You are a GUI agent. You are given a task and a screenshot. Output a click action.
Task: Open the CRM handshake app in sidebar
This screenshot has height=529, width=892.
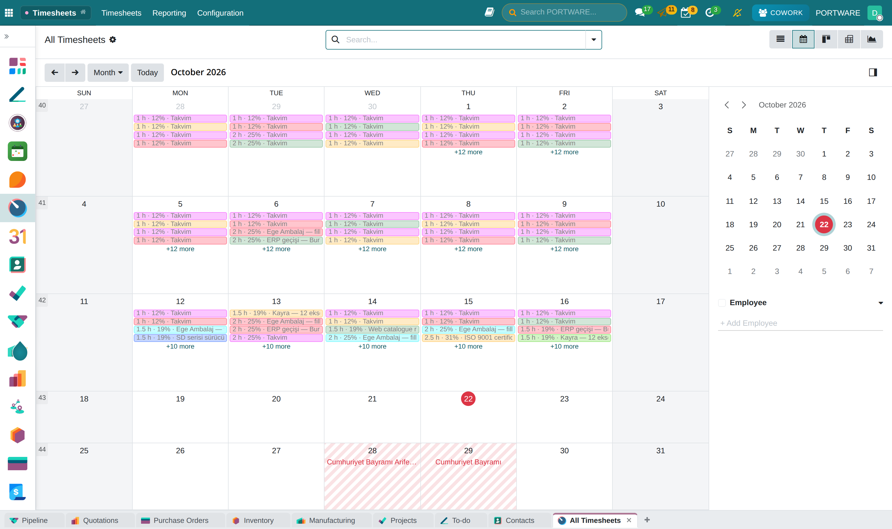(18, 322)
